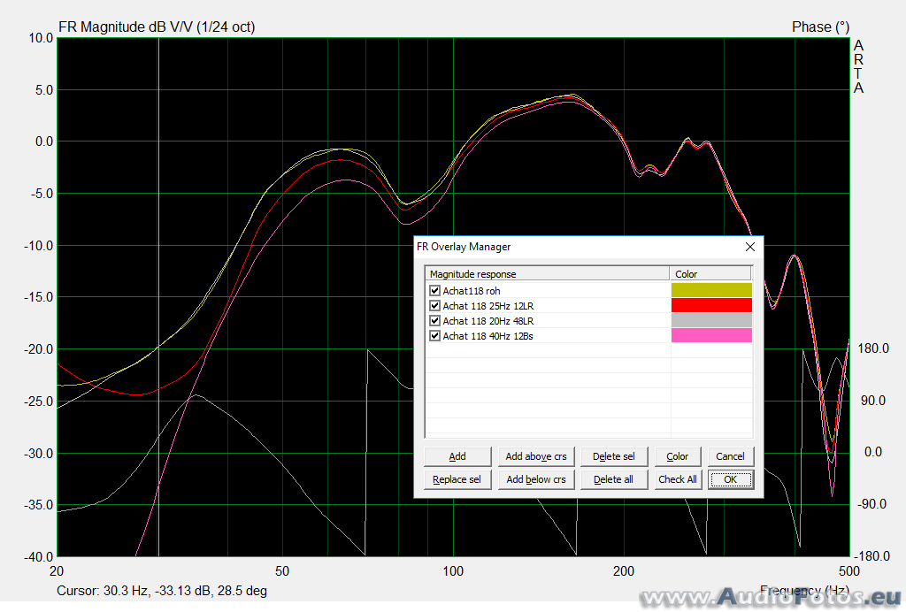Image resolution: width=906 pixels, height=612 pixels.
Task: Click the 0.0 dB magnitude axis label
Action: point(44,142)
